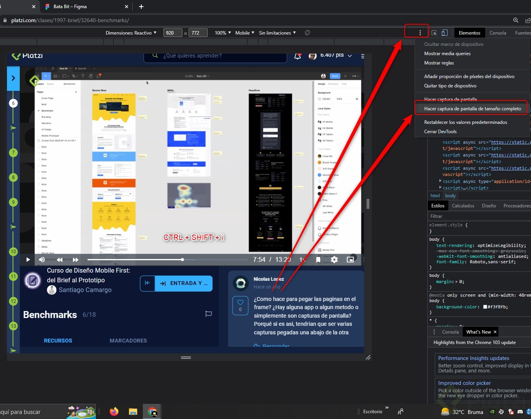Go to the previous class with arrow button
This screenshot has width=531, height=419.
coord(147,283)
